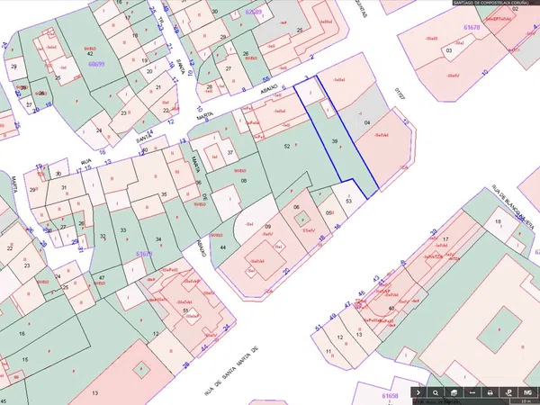
Task: Select parcel 35 on the map
Action: 164,194
